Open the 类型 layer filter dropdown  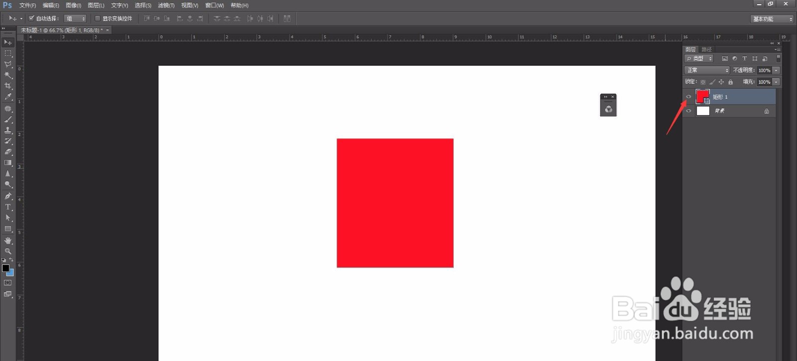tap(699, 59)
